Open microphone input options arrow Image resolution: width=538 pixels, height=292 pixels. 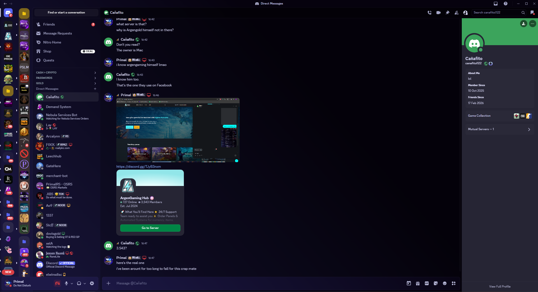pyautogui.click(x=72, y=283)
